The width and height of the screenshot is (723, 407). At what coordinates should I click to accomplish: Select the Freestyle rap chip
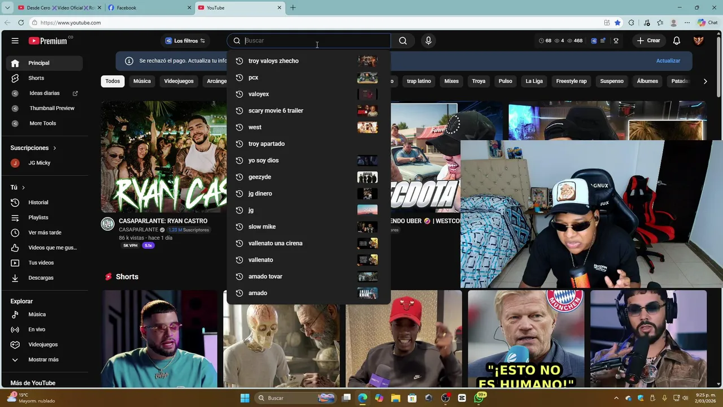pos(571,81)
